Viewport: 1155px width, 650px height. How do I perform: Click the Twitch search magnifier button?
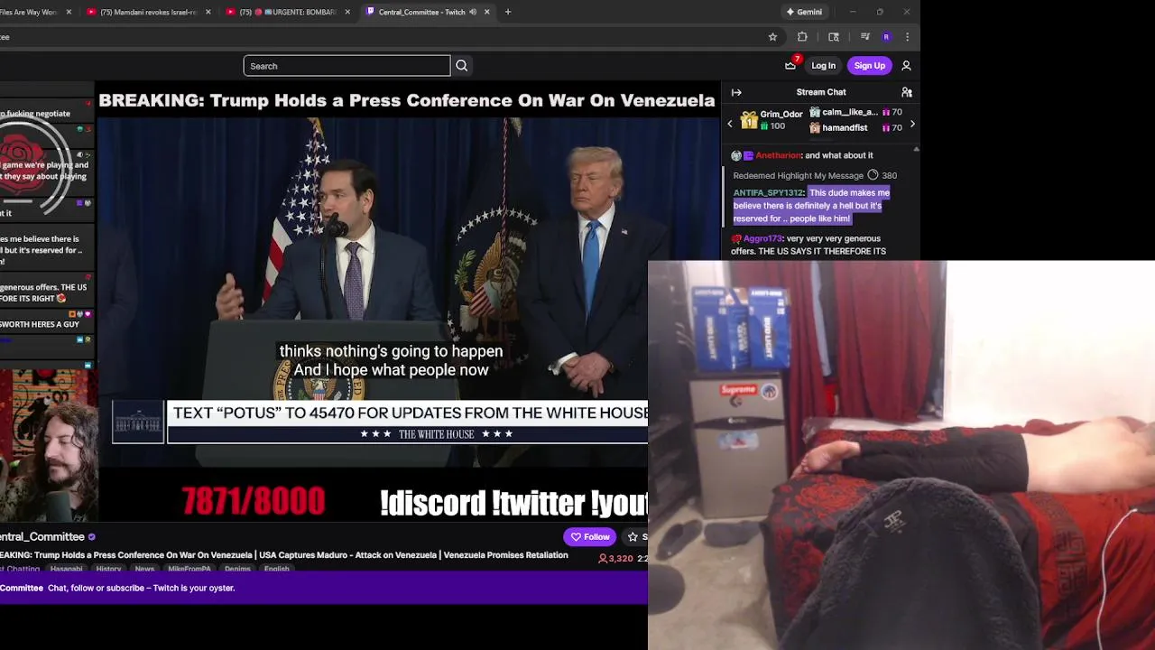point(461,66)
